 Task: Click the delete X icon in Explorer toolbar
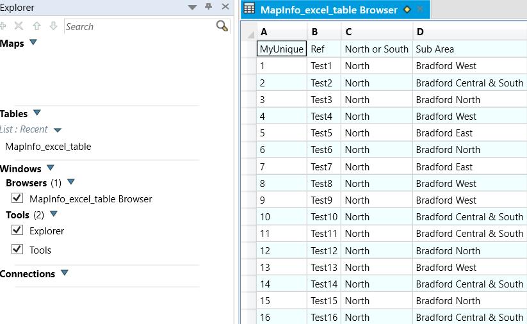19,26
